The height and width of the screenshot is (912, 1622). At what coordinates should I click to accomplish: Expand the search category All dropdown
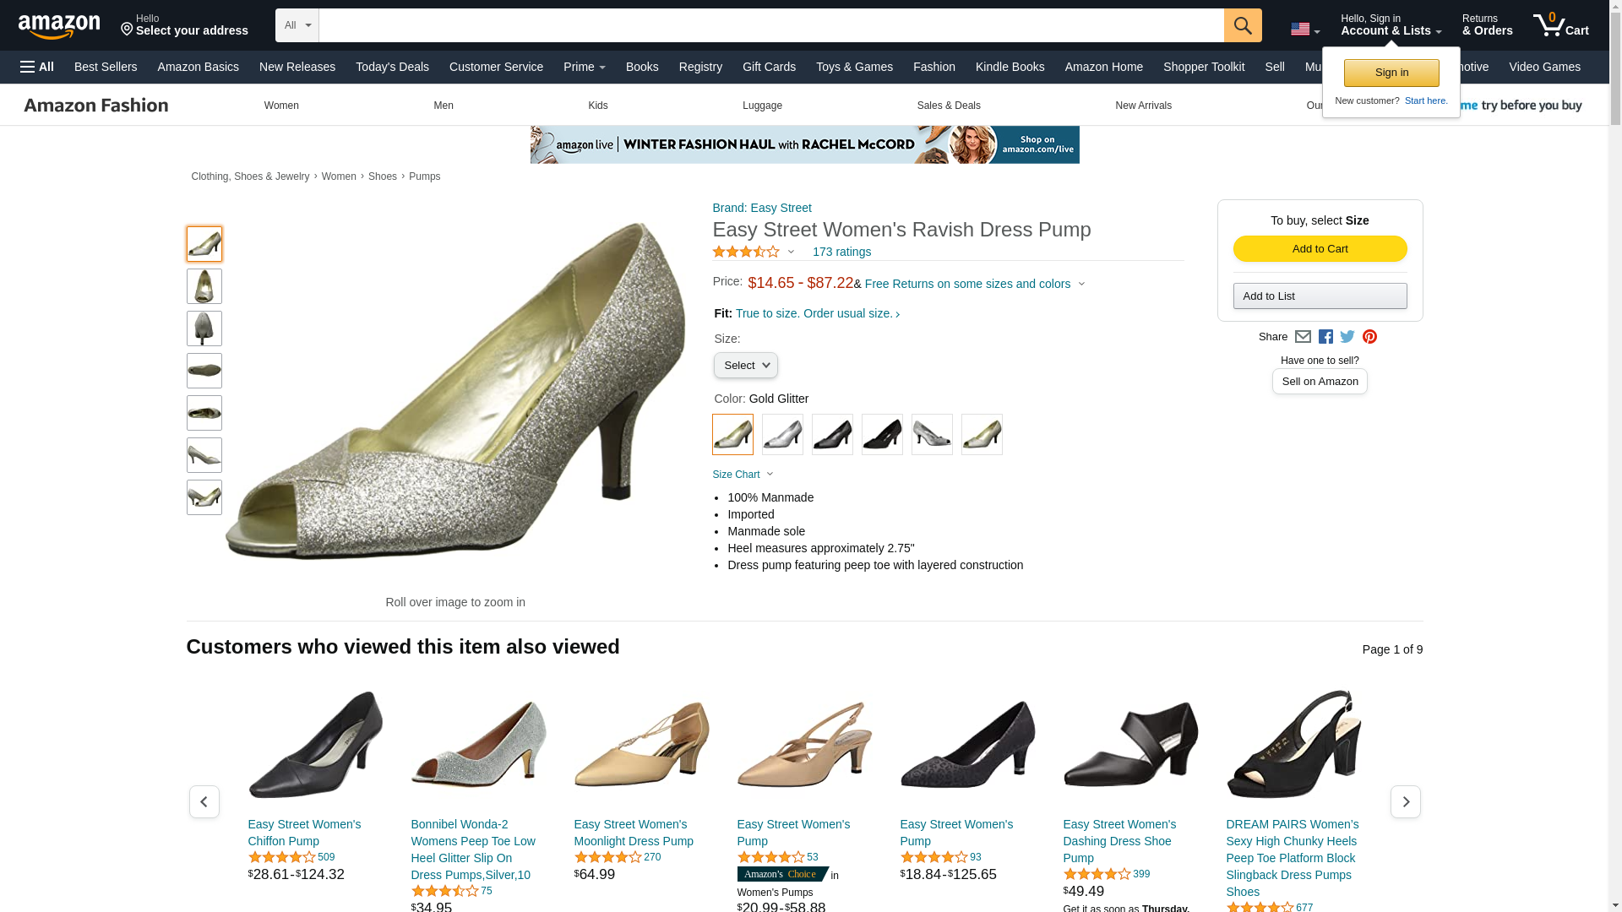[297, 25]
